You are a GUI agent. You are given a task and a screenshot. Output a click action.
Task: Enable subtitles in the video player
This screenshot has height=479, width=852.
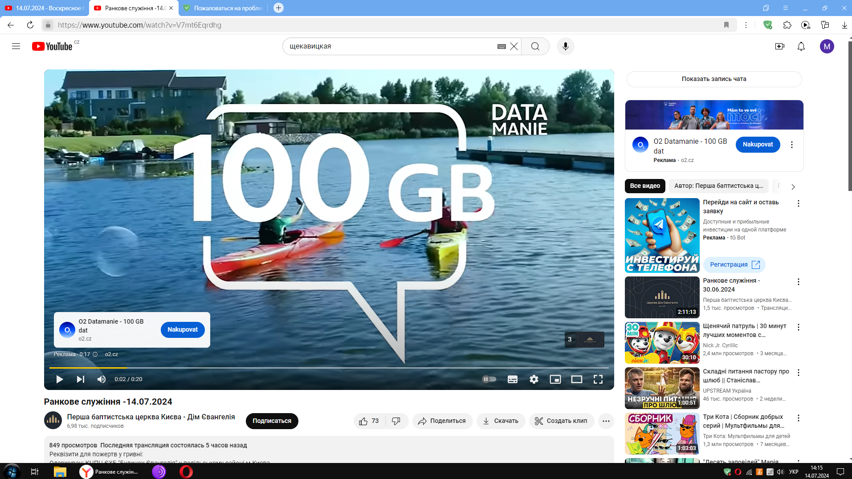click(512, 379)
